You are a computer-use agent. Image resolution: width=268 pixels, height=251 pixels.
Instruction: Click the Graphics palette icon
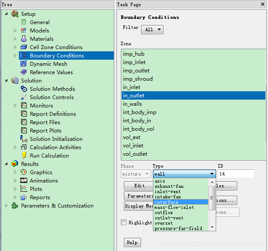pyautogui.click(x=24, y=172)
